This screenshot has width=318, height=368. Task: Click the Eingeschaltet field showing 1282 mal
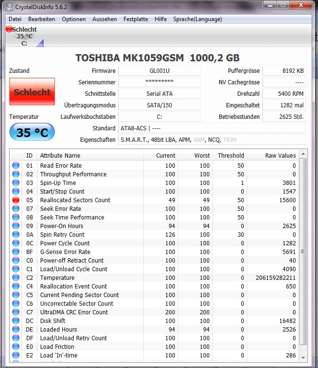(284, 105)
